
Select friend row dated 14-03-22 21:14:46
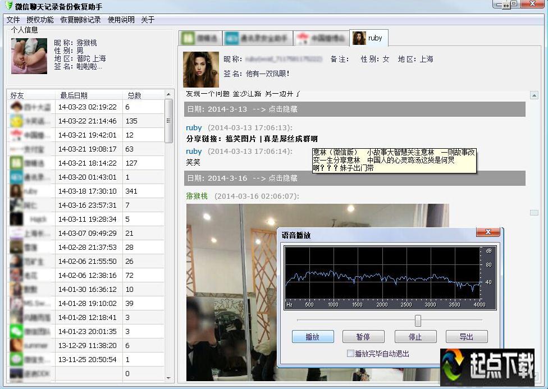(x=86, y=121)
